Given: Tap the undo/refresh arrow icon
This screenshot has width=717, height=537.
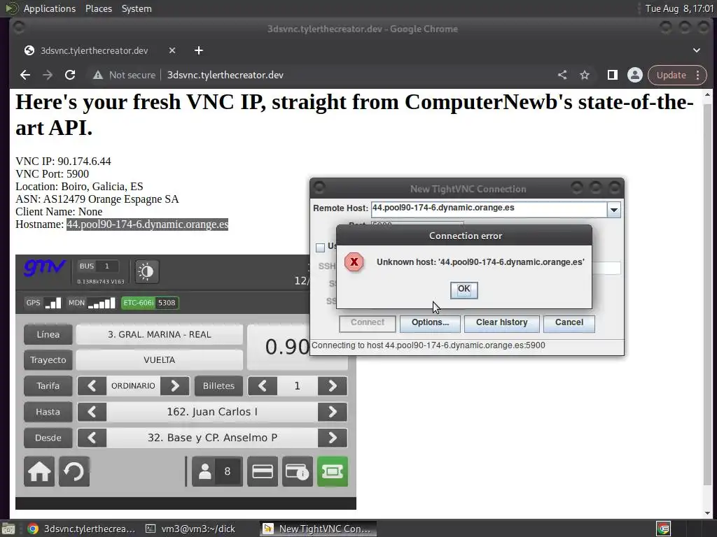Looking at the screenshot, I should tap(74, 471).
